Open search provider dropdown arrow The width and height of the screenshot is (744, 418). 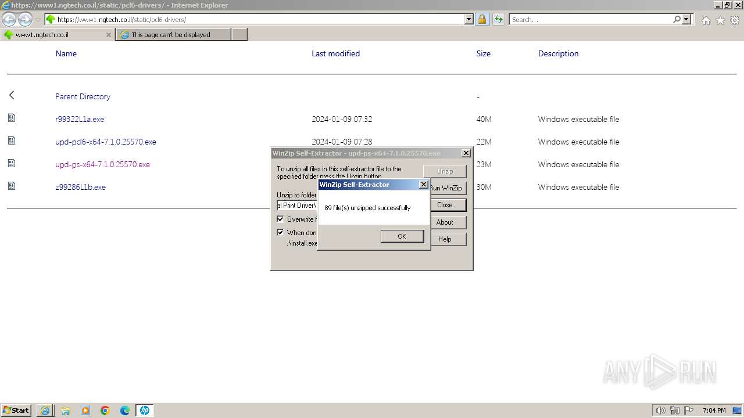coord(686,20)
